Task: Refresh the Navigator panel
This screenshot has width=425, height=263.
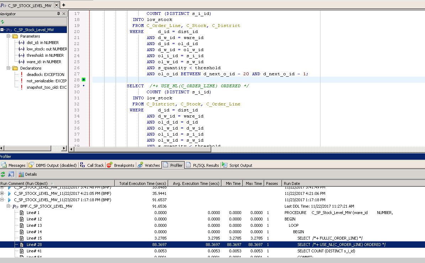Action: coord(2,22)
